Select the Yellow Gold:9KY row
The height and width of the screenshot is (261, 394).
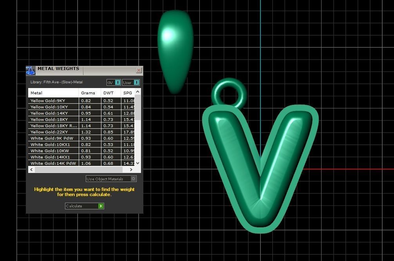[x=82, y=101]
